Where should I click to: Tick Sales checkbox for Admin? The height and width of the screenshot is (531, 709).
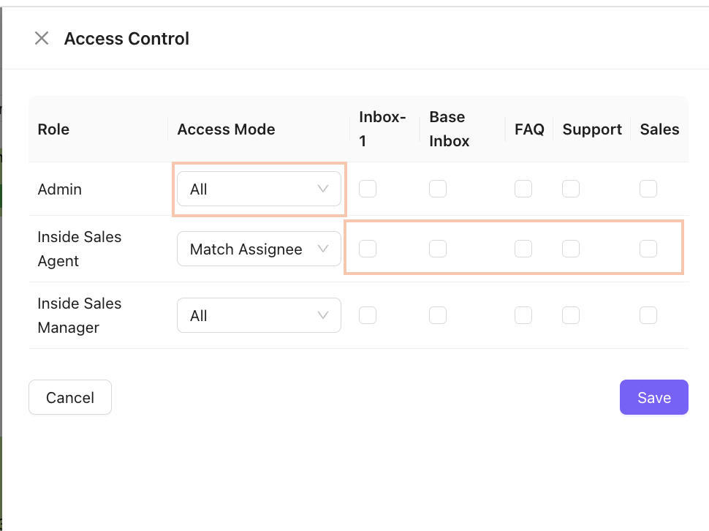tap(648, 189)
